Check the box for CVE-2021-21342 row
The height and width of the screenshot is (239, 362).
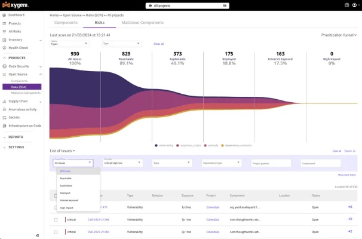[x=56, y=231]
